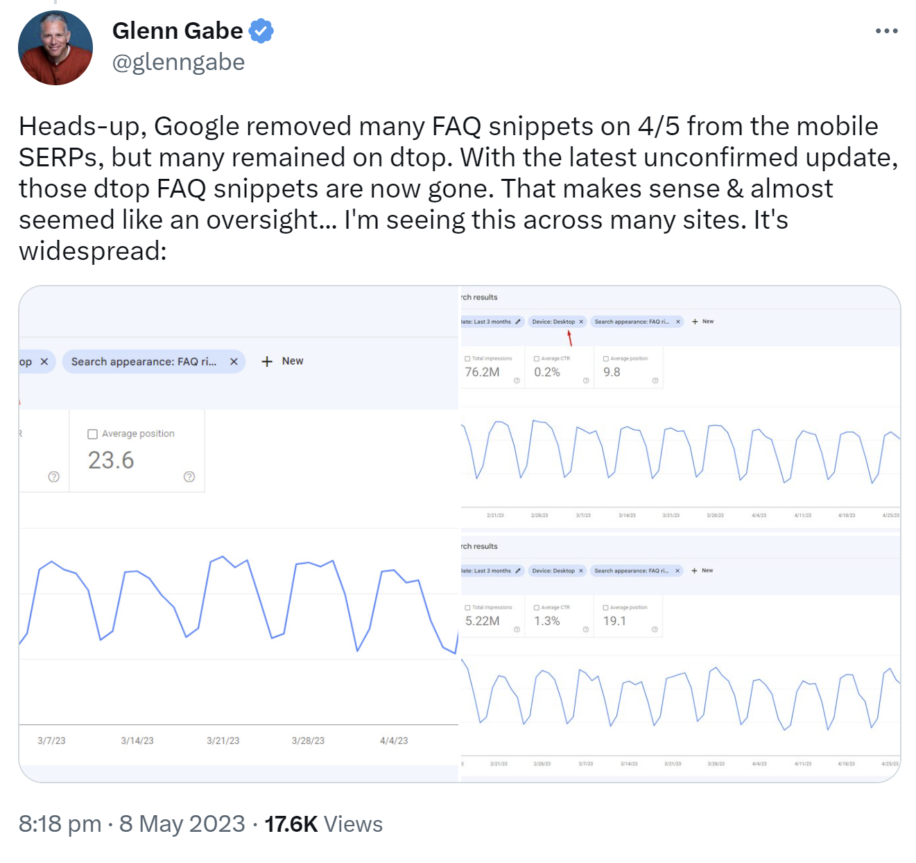Dismiss the FAQ filter in bottom screenshot
Image resolution: width=916 pixels, height=863 pixels.
(x=677, y=570)
